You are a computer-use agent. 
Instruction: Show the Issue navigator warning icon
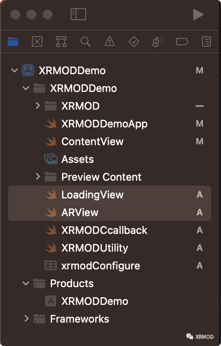(110, 42)
